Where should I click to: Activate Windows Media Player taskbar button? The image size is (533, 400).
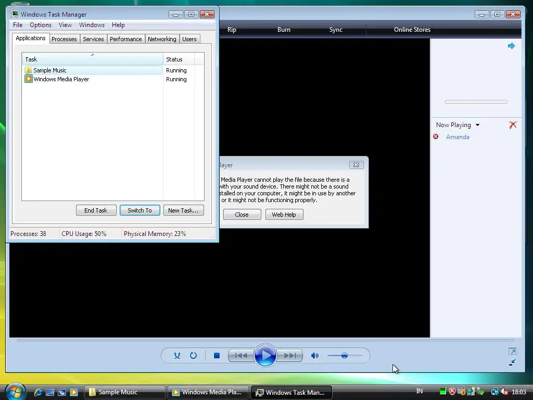pos(208,392)
